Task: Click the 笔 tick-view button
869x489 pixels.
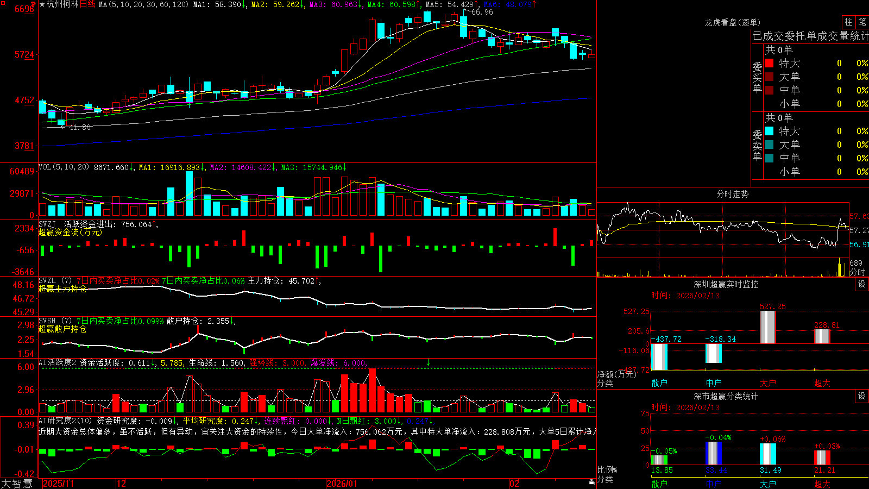Action: [862, 22]
